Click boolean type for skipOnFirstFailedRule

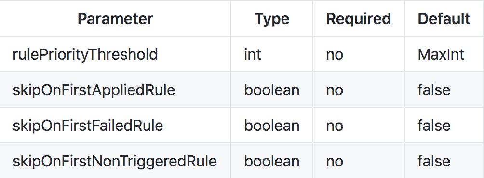[271, 126]
